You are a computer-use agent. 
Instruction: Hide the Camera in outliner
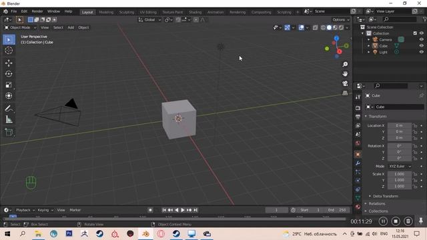point(421,39)
